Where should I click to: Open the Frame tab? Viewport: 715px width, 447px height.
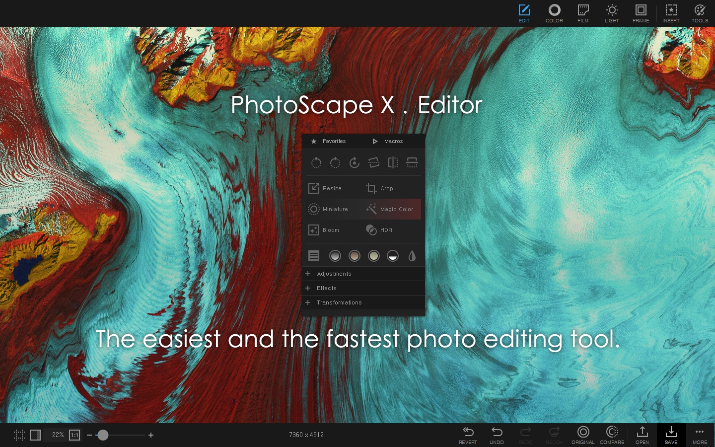641,13
